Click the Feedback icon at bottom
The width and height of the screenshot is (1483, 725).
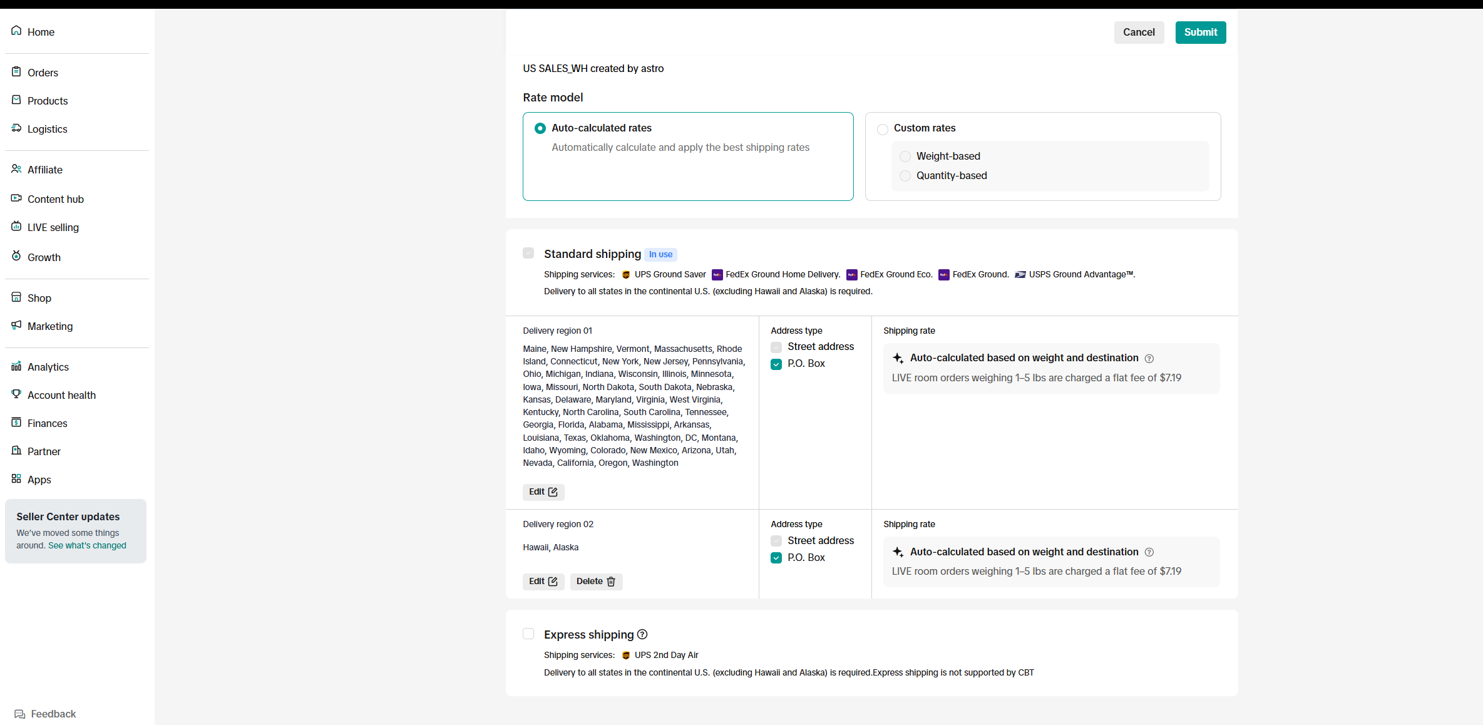coord(20,714)
